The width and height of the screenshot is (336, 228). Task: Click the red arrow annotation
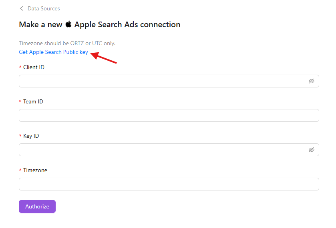tap(104, 57)
